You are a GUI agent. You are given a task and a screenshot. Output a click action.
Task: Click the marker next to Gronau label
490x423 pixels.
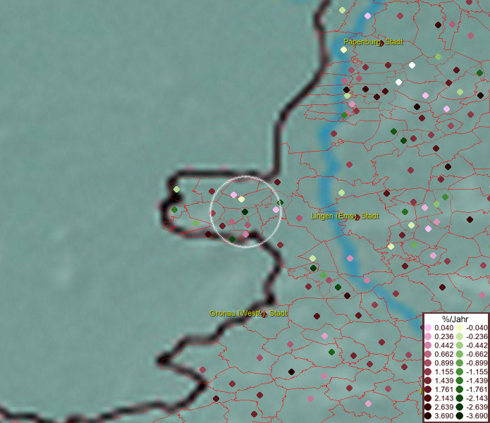[x=264, y=314]
